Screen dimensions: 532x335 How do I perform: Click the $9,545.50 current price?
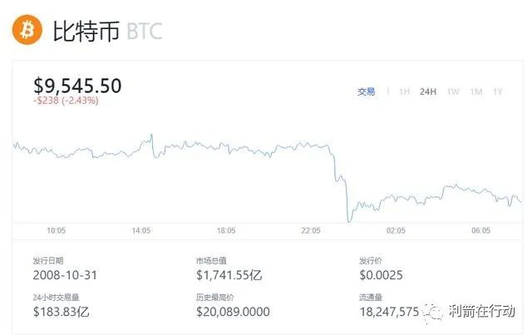77,85
